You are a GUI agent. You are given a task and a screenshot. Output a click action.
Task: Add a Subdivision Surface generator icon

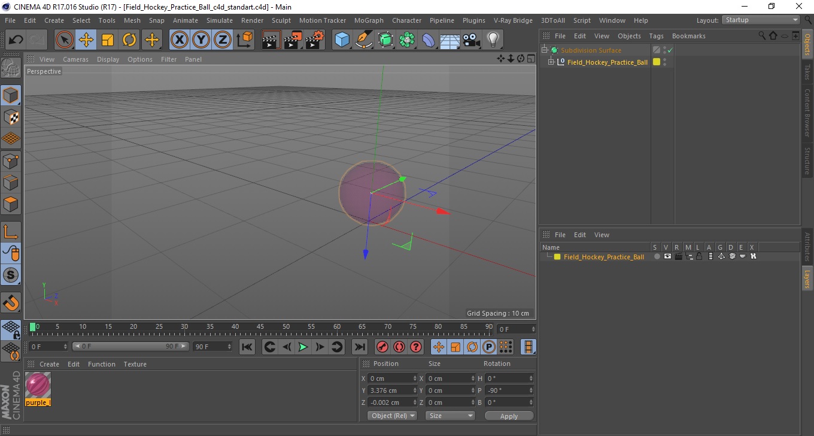point(385,40)
